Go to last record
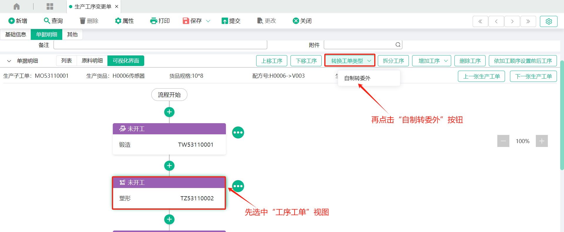This screenshot has width=564, height=232. tap(528, 21)
